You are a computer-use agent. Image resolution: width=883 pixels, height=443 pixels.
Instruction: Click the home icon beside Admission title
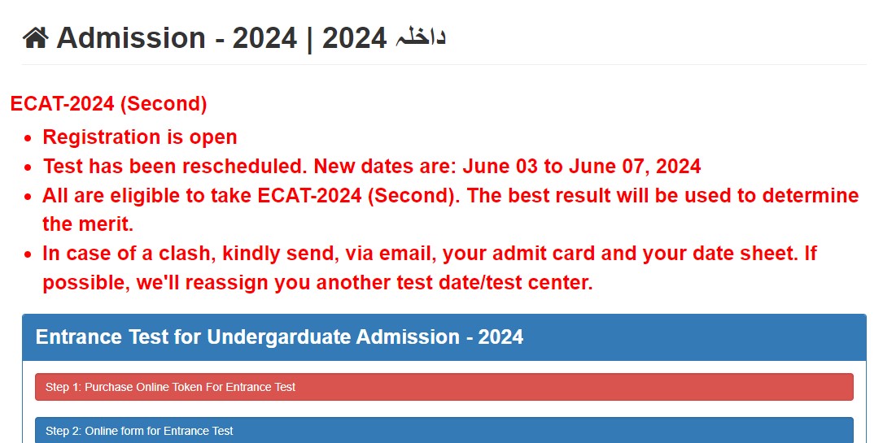coord(36,38)
